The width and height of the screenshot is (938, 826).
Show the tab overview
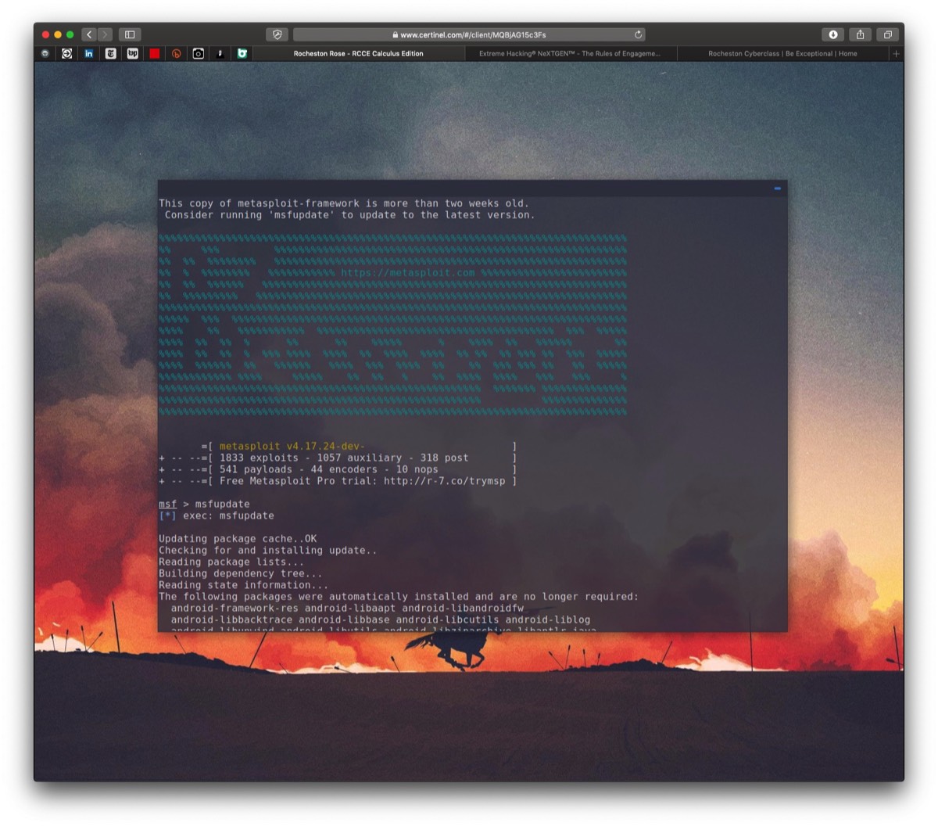coord(888,34)
